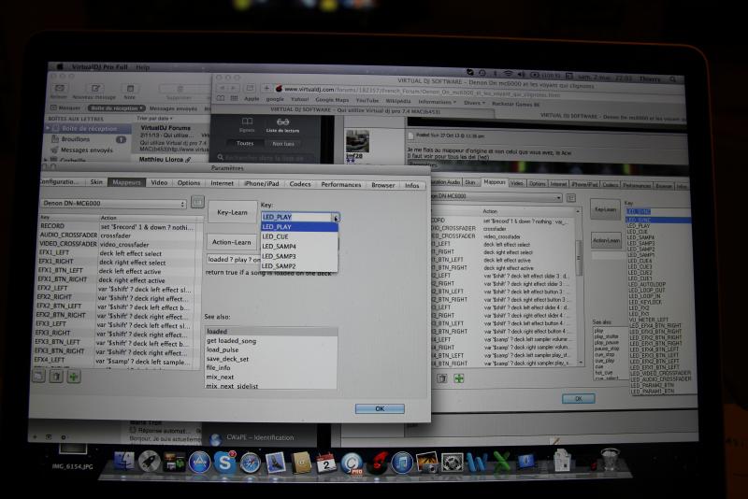
Task: Open the Signets book icon in Safari sidebar
Action: [247, 122]
